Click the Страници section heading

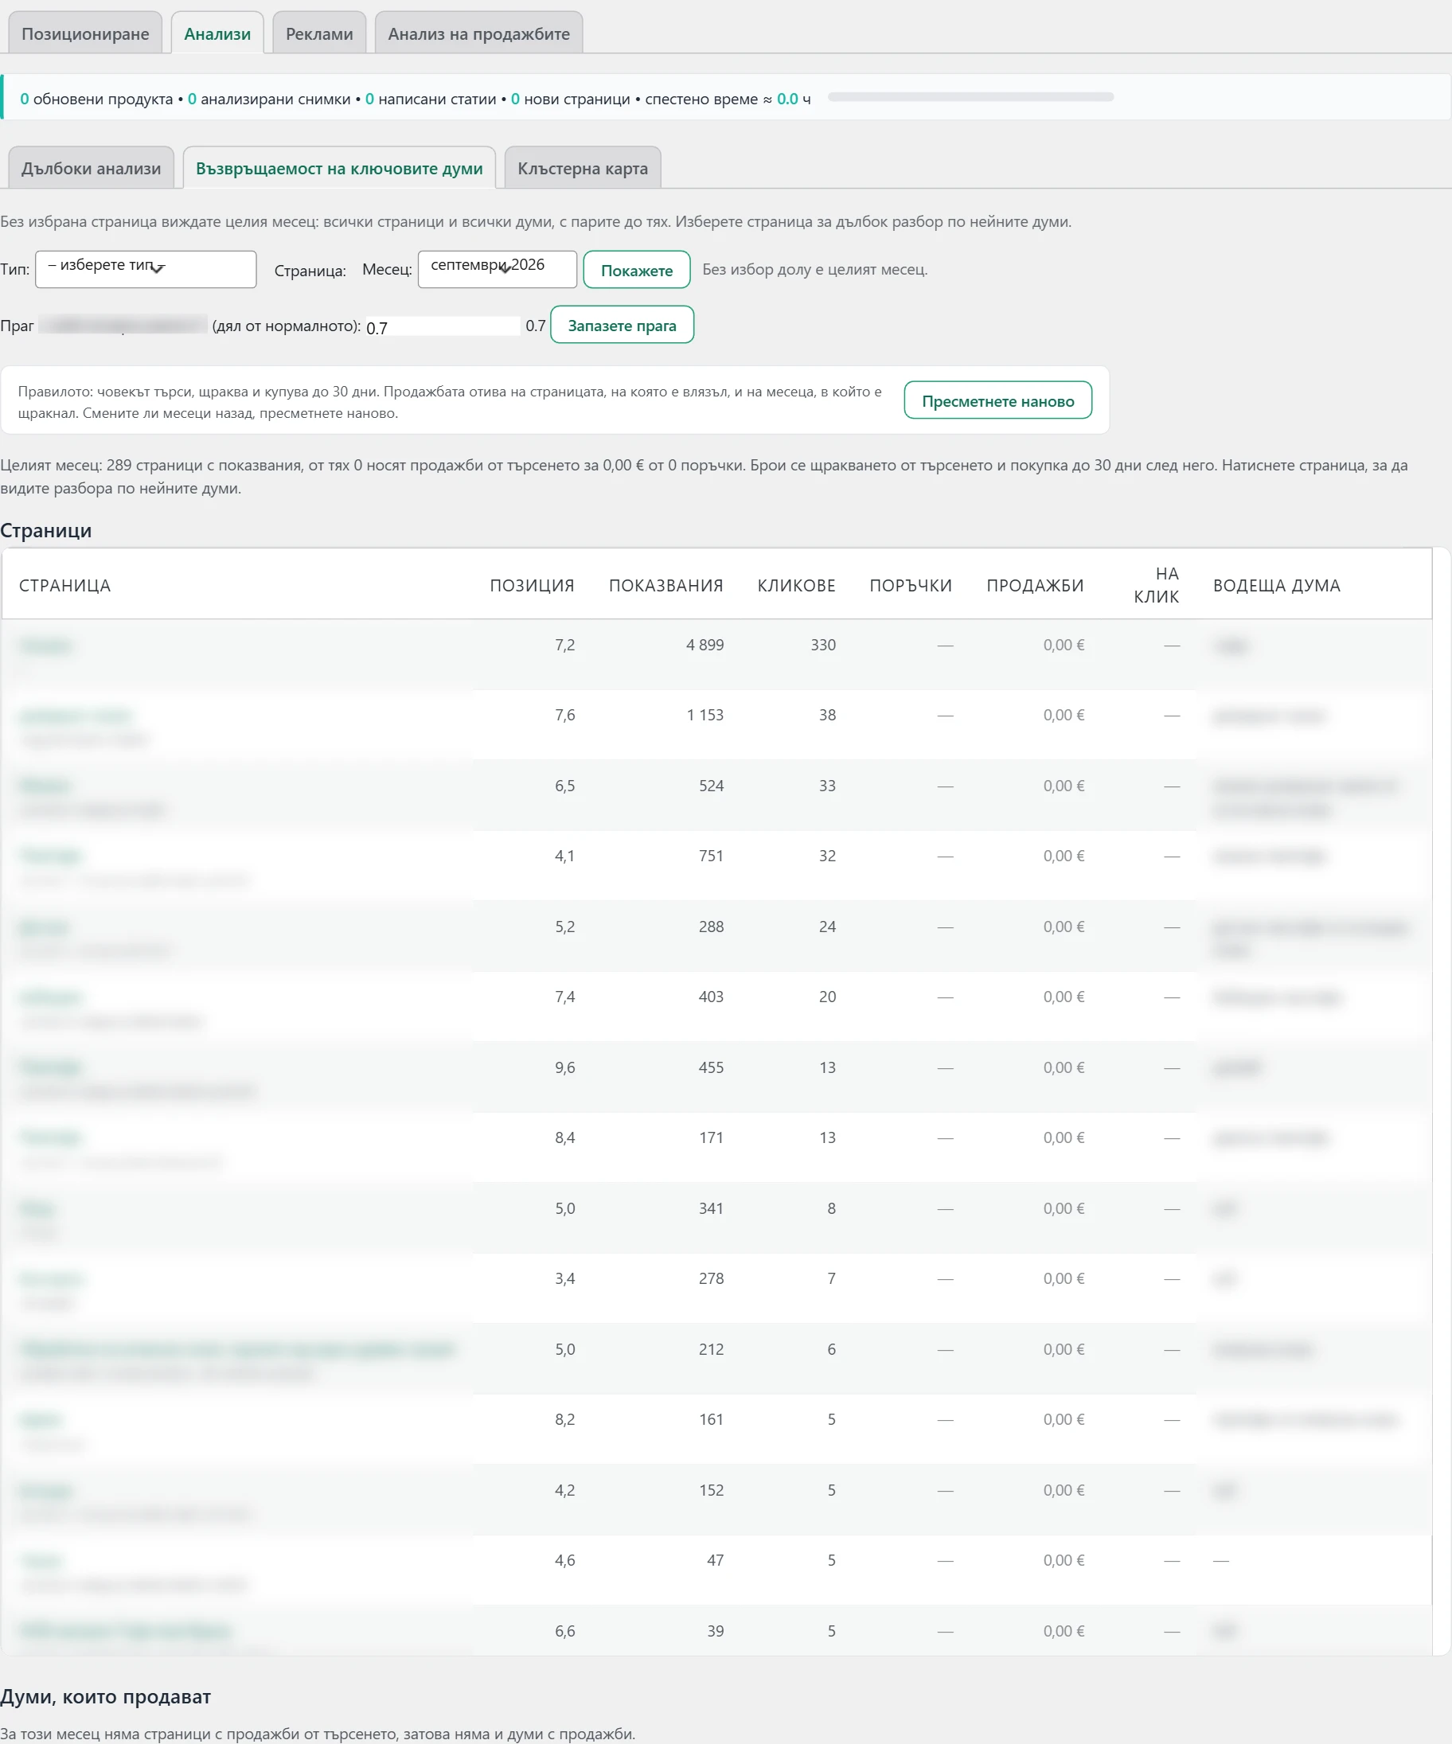click(x=45, y=530)
